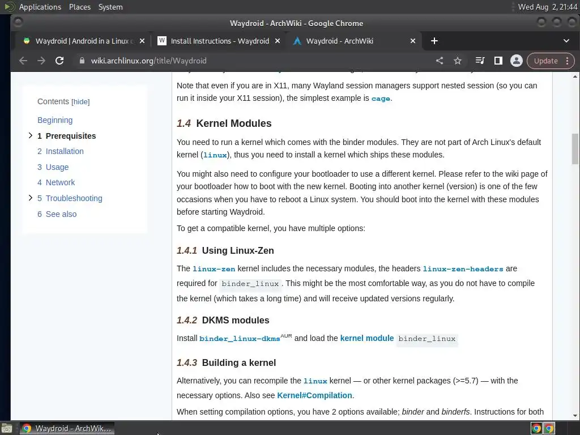Go to 1 Prerequisites in contents
Viewport: 580px width, 435px height.
tap(67, 136)
